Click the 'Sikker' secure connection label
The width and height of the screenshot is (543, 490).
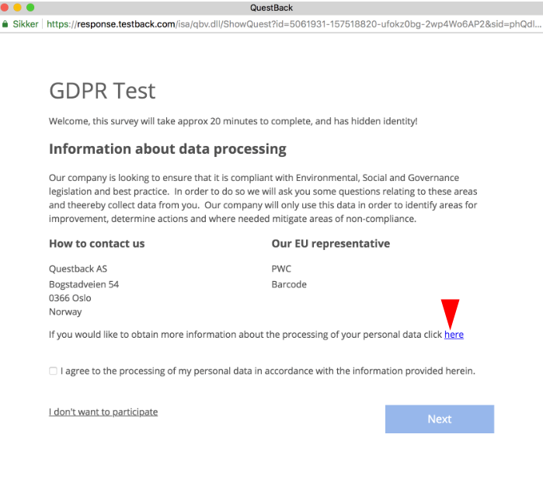click(26, 24)
